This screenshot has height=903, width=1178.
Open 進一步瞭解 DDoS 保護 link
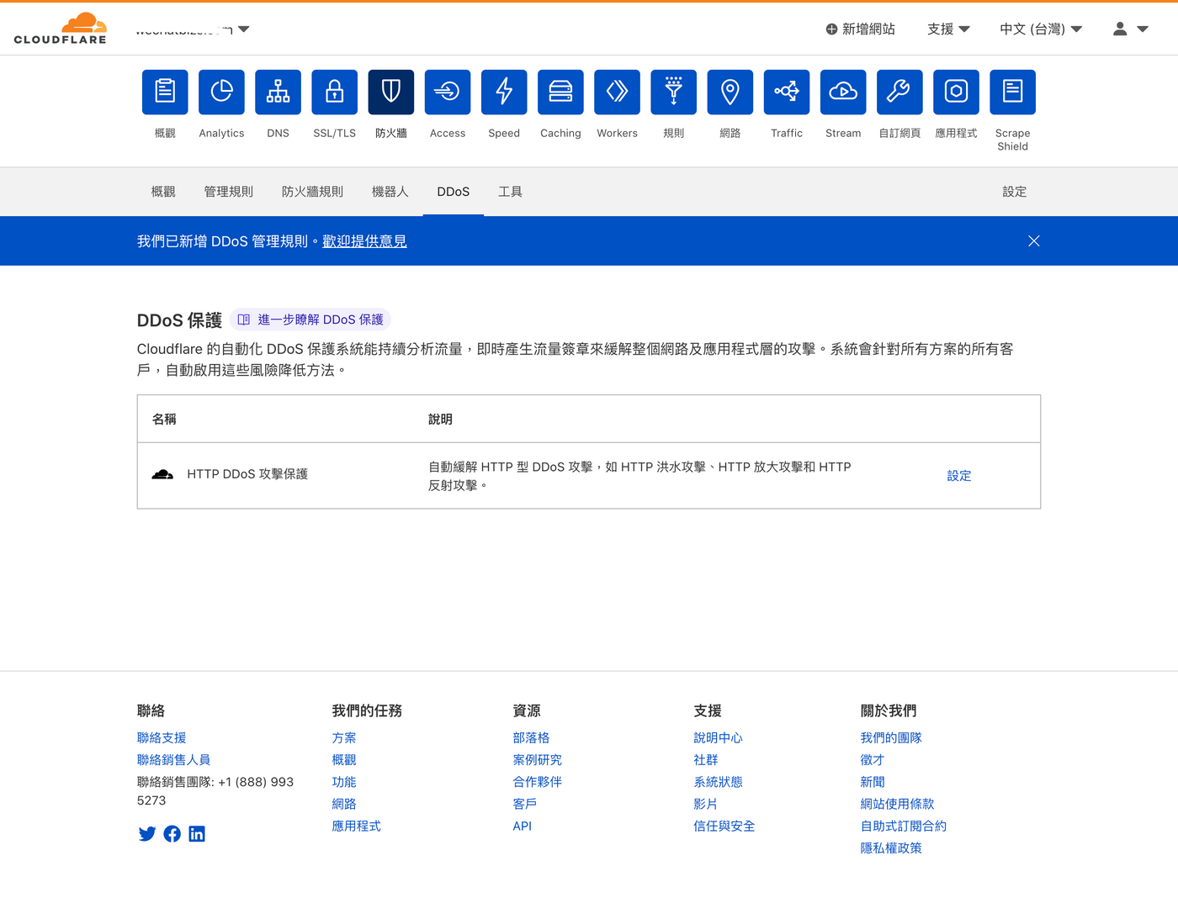coord(310,319)
